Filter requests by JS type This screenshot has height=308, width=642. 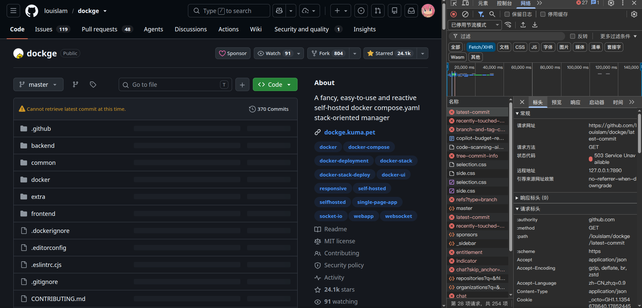534,47
